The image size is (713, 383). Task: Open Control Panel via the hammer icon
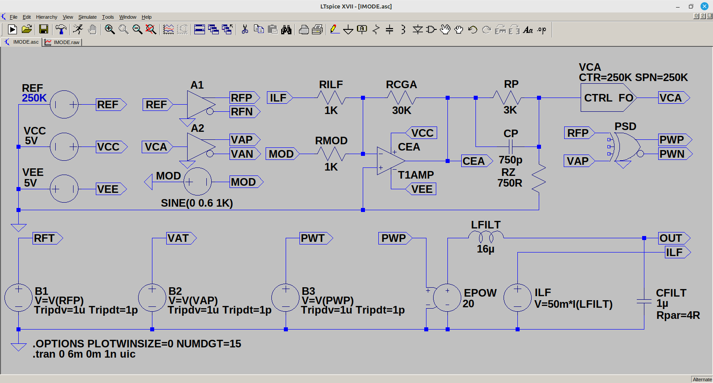[61, 29]
